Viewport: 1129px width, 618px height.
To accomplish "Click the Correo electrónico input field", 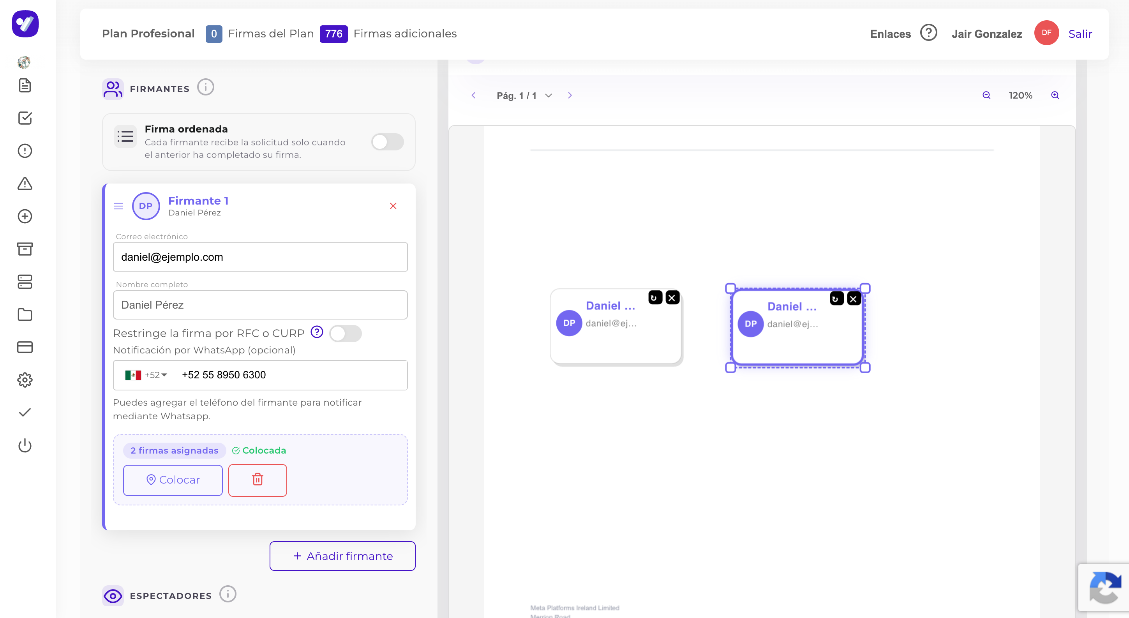I will [260, 257].
